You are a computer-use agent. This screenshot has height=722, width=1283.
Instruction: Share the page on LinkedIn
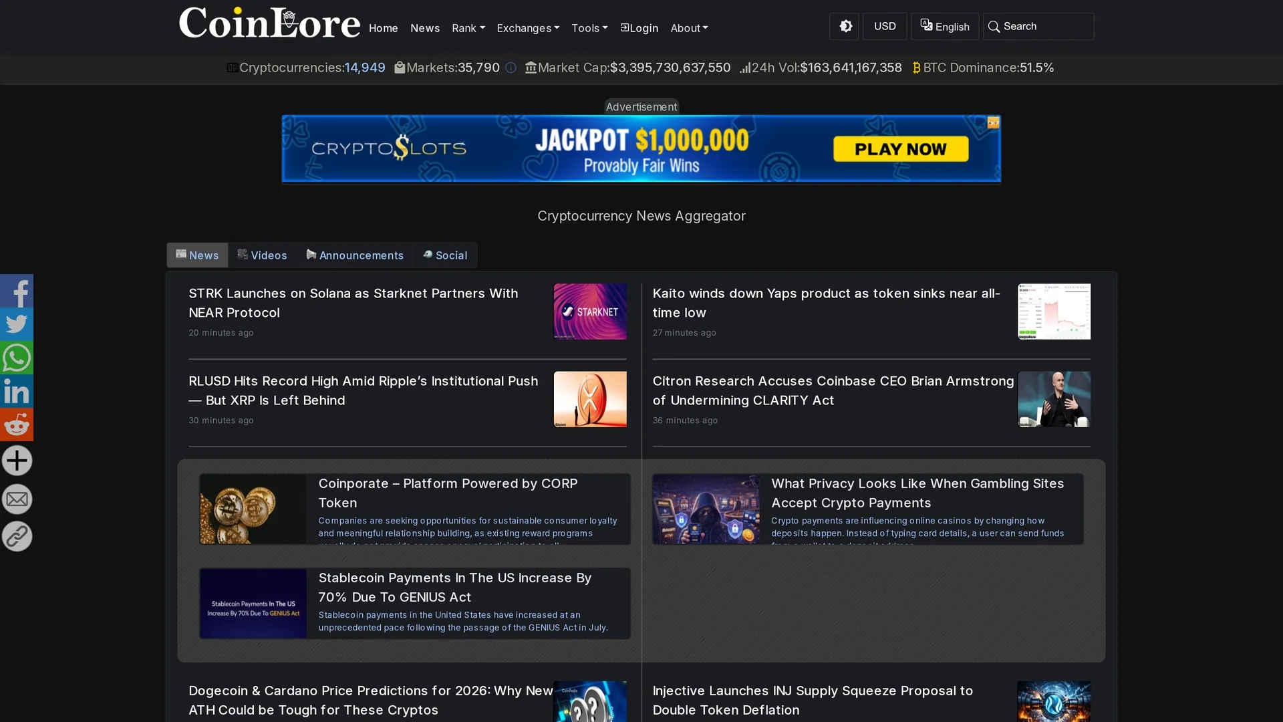[x=17, y=391]
